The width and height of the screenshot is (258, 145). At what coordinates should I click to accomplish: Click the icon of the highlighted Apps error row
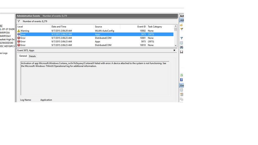click(x=19, y=34)
